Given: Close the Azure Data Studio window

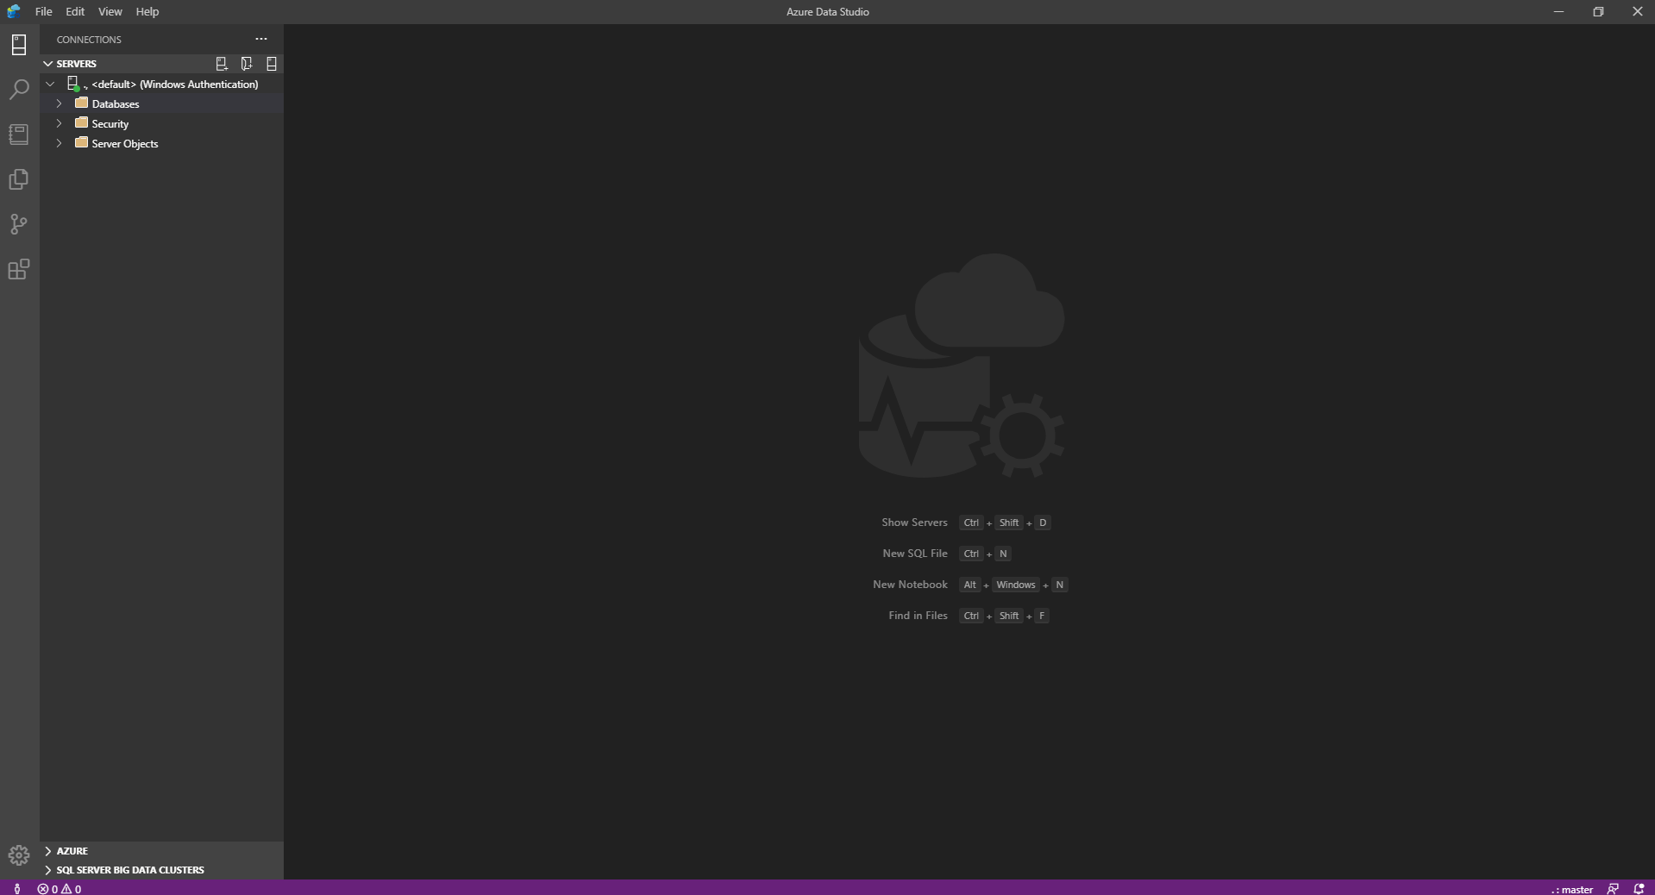Looking at the screenshot, I should 1637,11.
